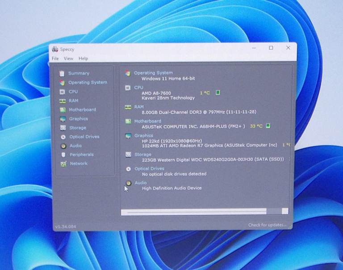
Task: Click the Peripherals mouse icon in sidebar
Action: pos(63,155)
